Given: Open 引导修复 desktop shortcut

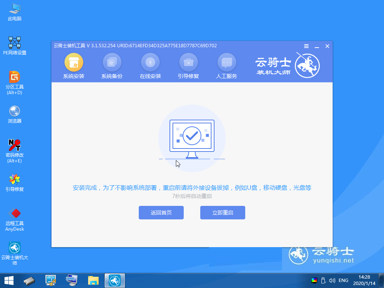Looking at the screenshot, I should [15, 183].
